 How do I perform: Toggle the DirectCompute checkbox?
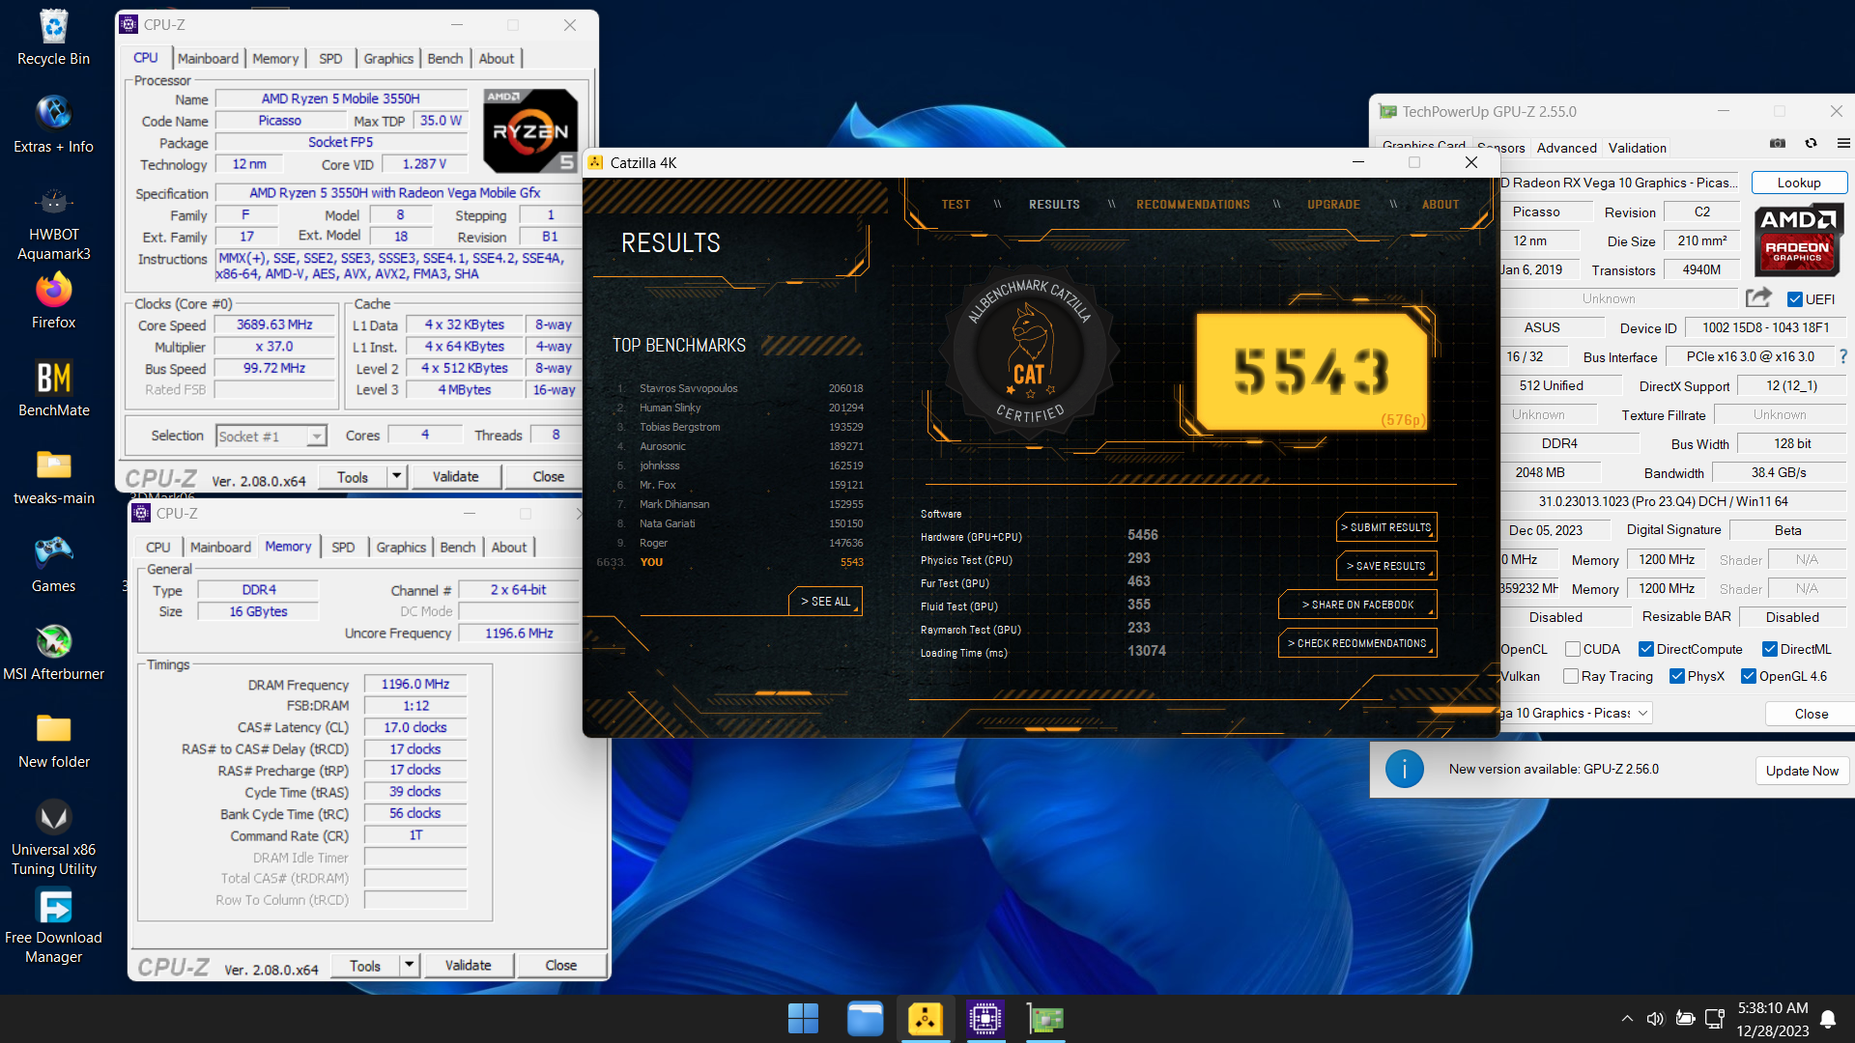(x=1646, y=649)
